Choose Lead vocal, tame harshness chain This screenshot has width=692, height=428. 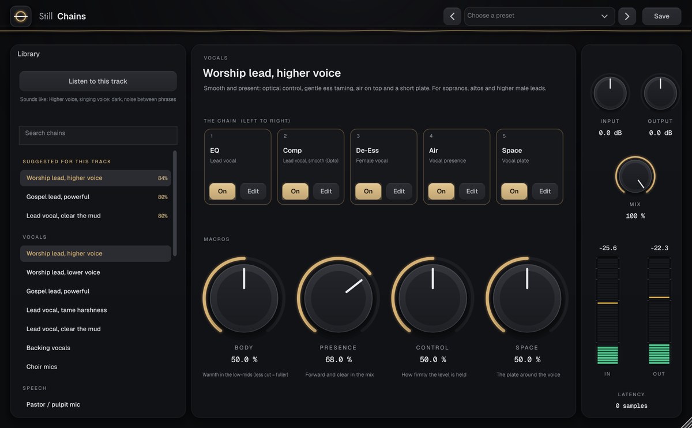[96, 310]
